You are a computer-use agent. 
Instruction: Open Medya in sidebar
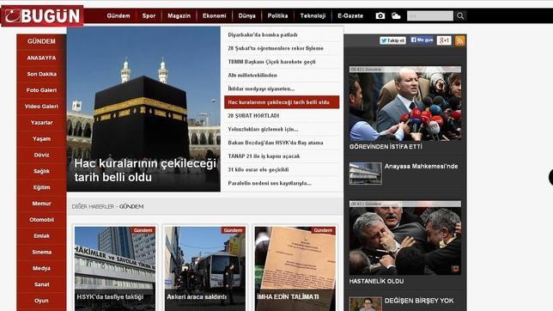pos(41,268)
